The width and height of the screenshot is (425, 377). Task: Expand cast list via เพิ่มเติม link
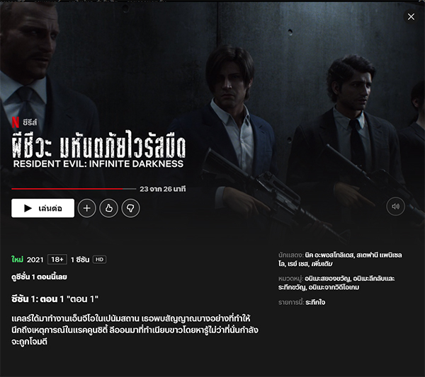322,264
